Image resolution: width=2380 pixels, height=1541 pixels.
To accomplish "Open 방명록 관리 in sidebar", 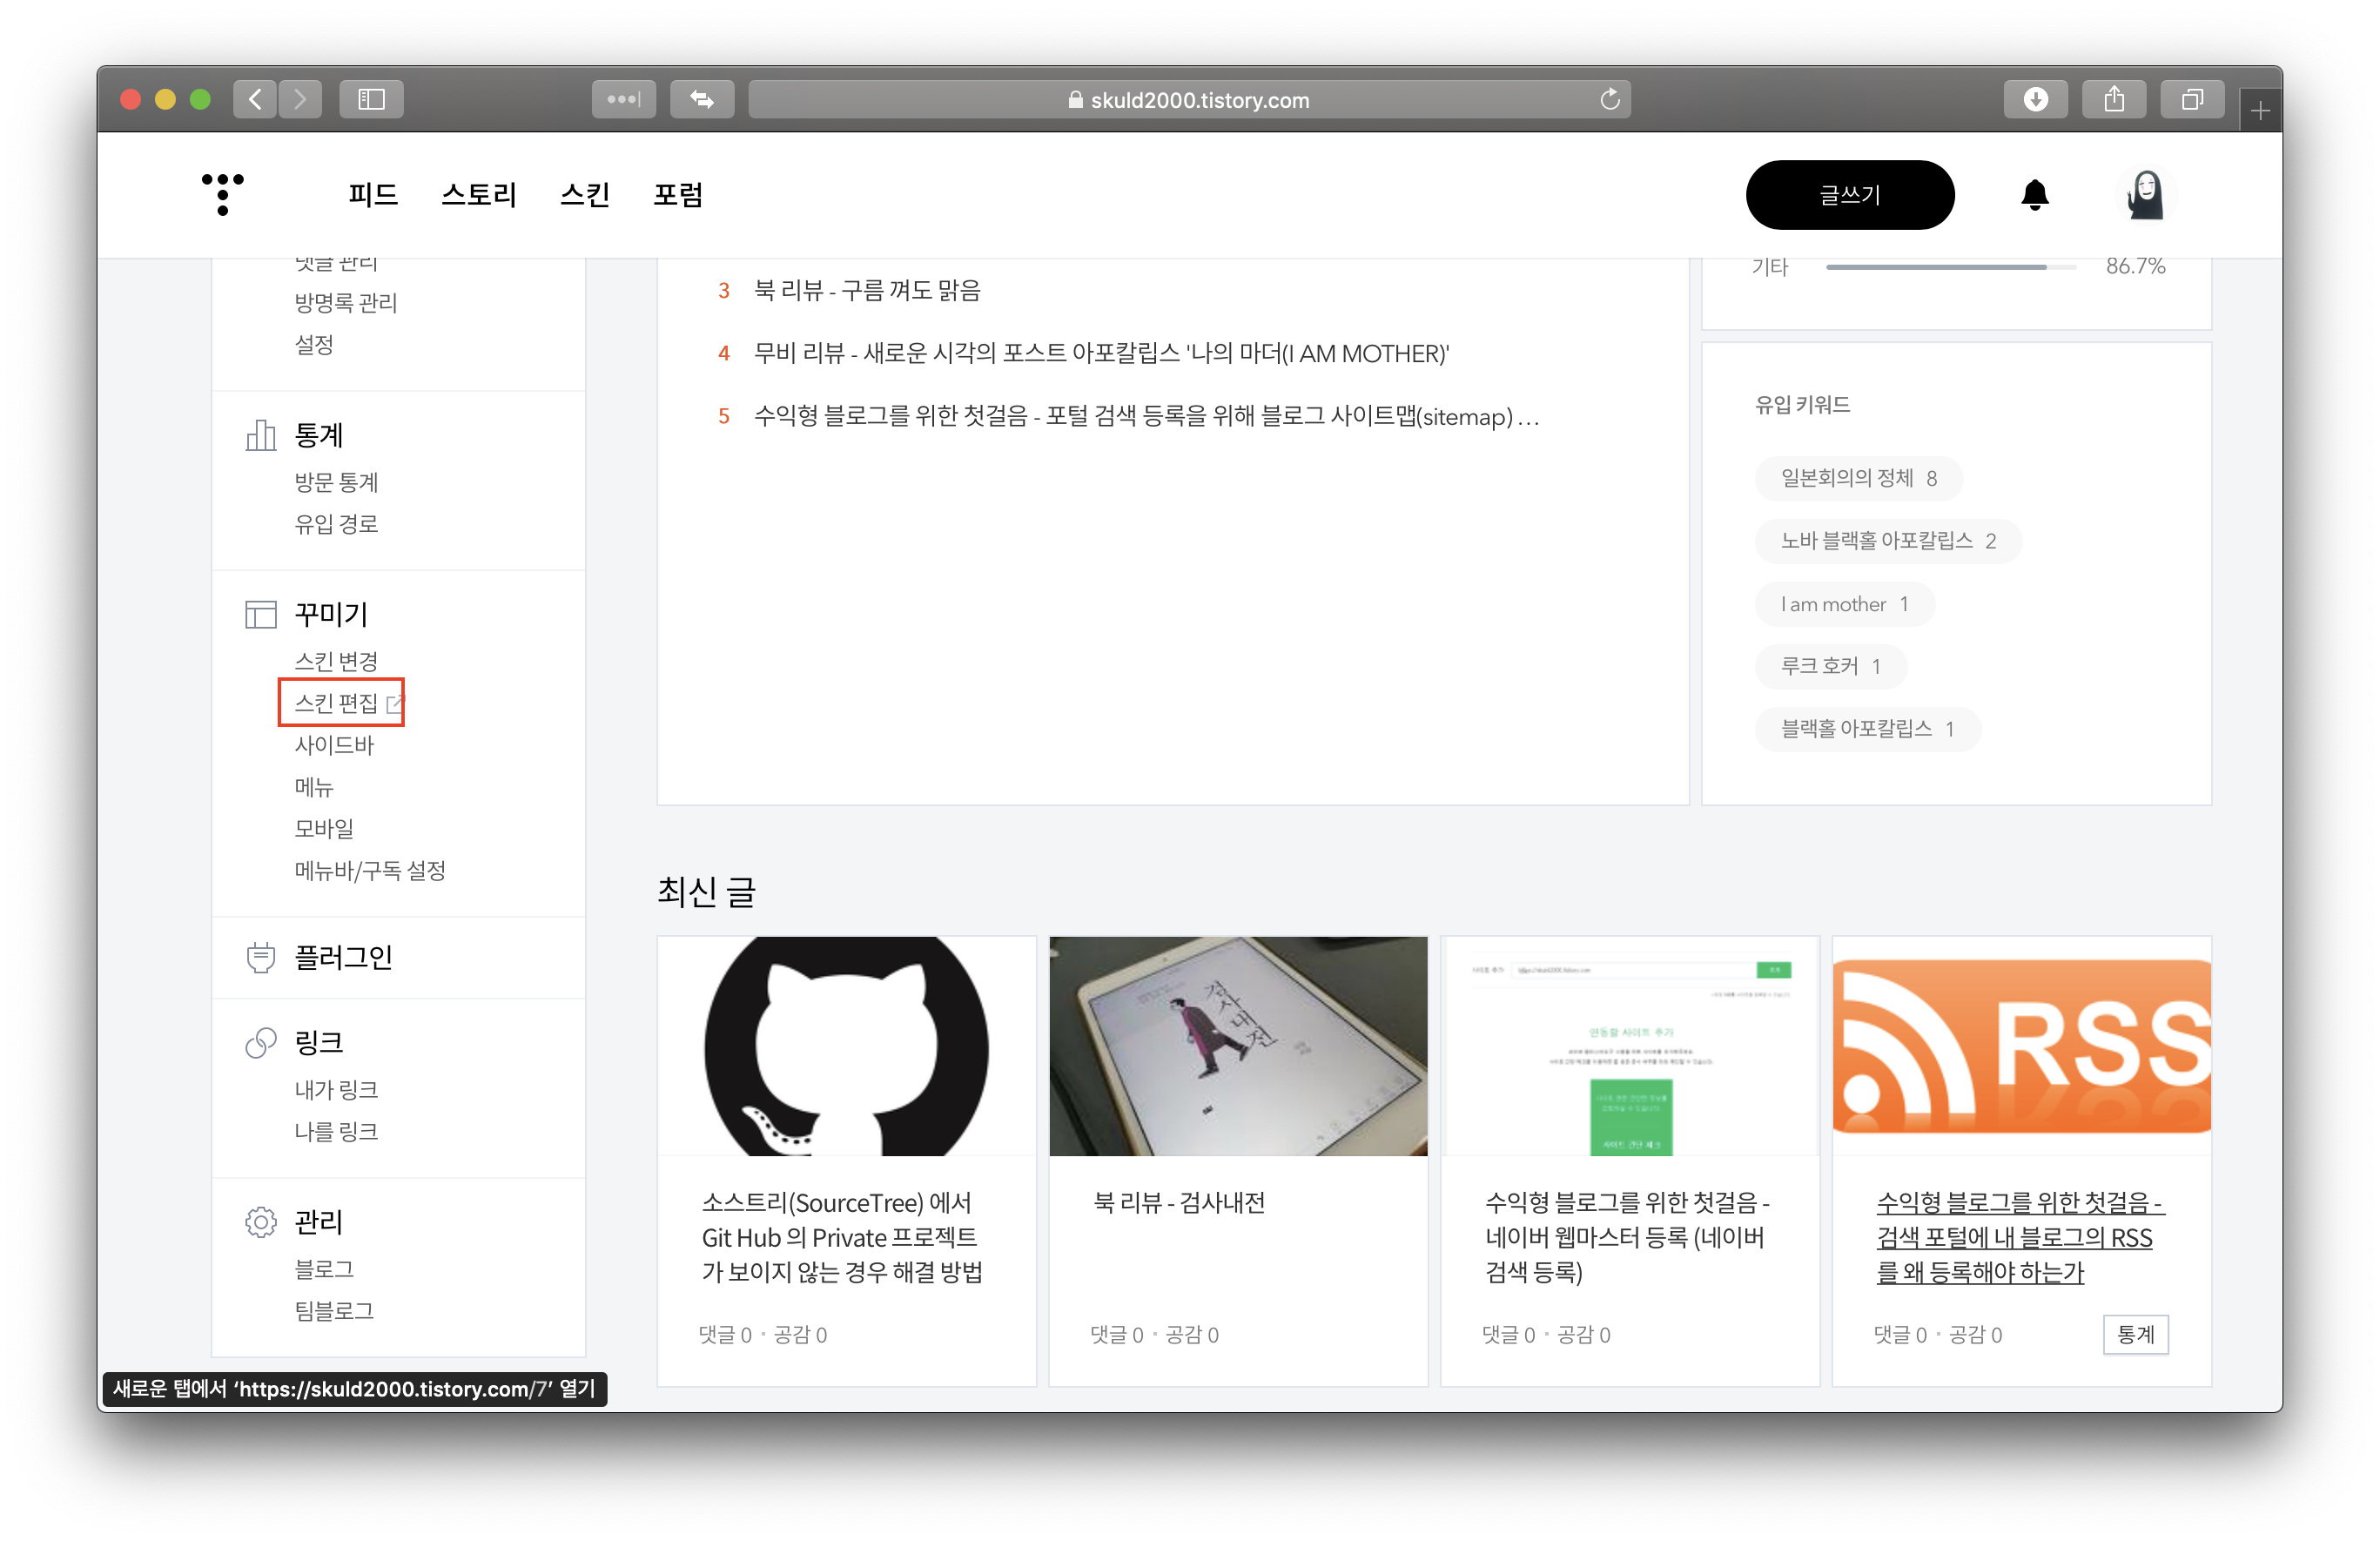I will pyautogui.click(x=346, y=303).
